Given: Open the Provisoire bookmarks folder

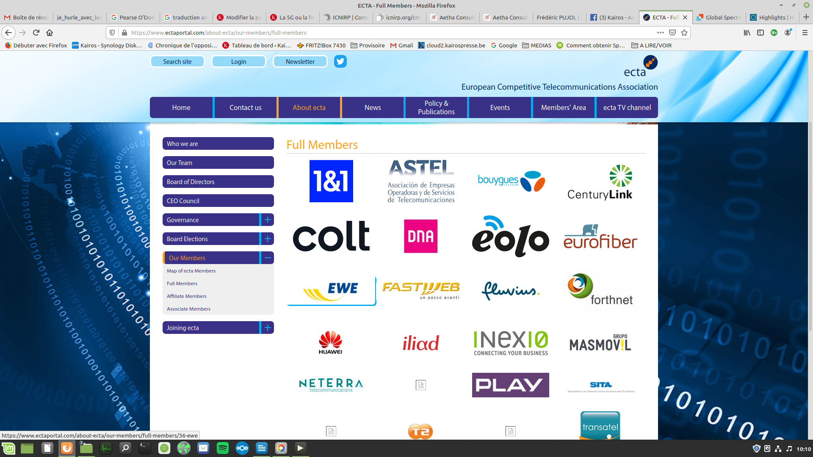Looking at the screenshot, I should click(x=368, y=45).
